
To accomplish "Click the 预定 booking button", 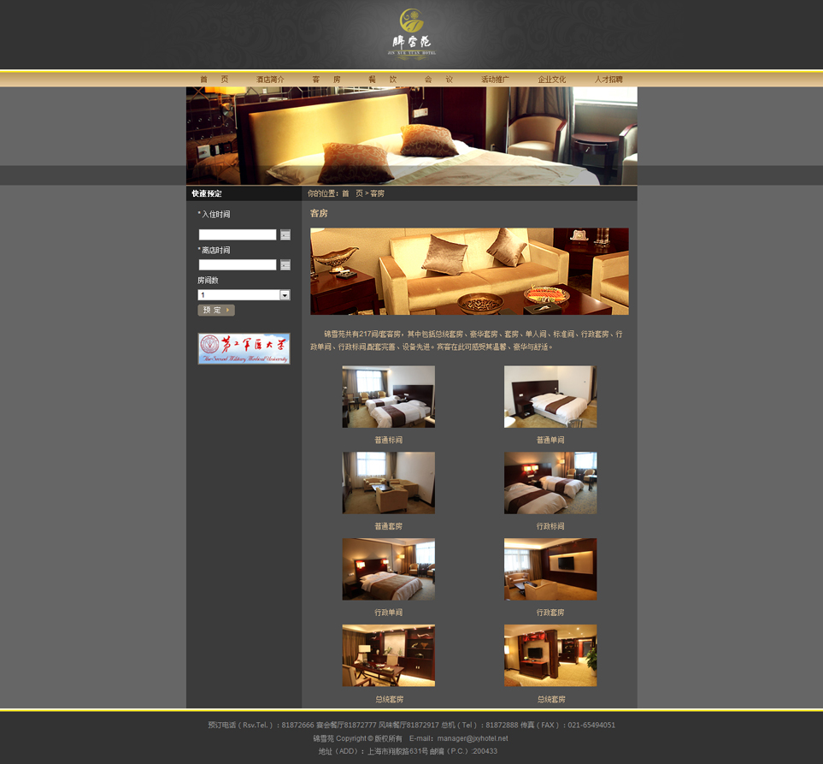I will click(216, 310).
